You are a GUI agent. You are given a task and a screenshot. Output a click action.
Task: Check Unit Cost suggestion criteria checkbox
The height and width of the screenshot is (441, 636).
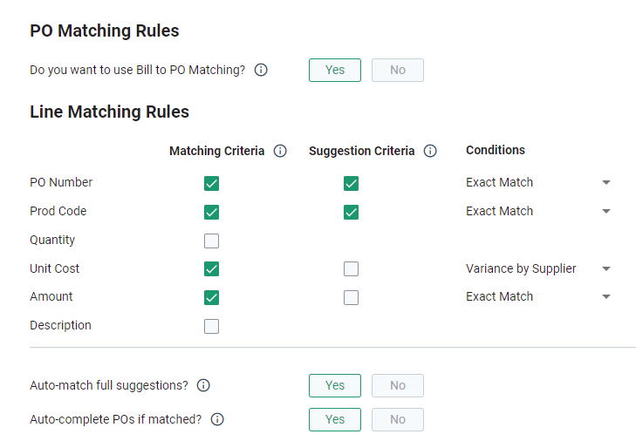351,268
